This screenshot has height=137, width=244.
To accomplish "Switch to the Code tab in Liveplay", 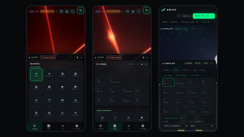I will pyautogui.click(x=195, y=70).
